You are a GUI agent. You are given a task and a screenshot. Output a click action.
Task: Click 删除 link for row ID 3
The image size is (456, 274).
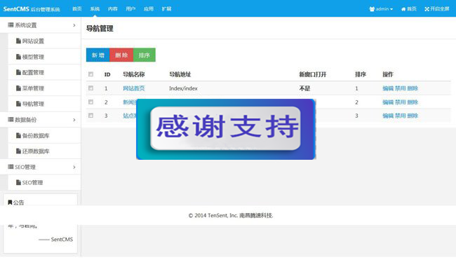pyautogui.click(x=413, y=116)
